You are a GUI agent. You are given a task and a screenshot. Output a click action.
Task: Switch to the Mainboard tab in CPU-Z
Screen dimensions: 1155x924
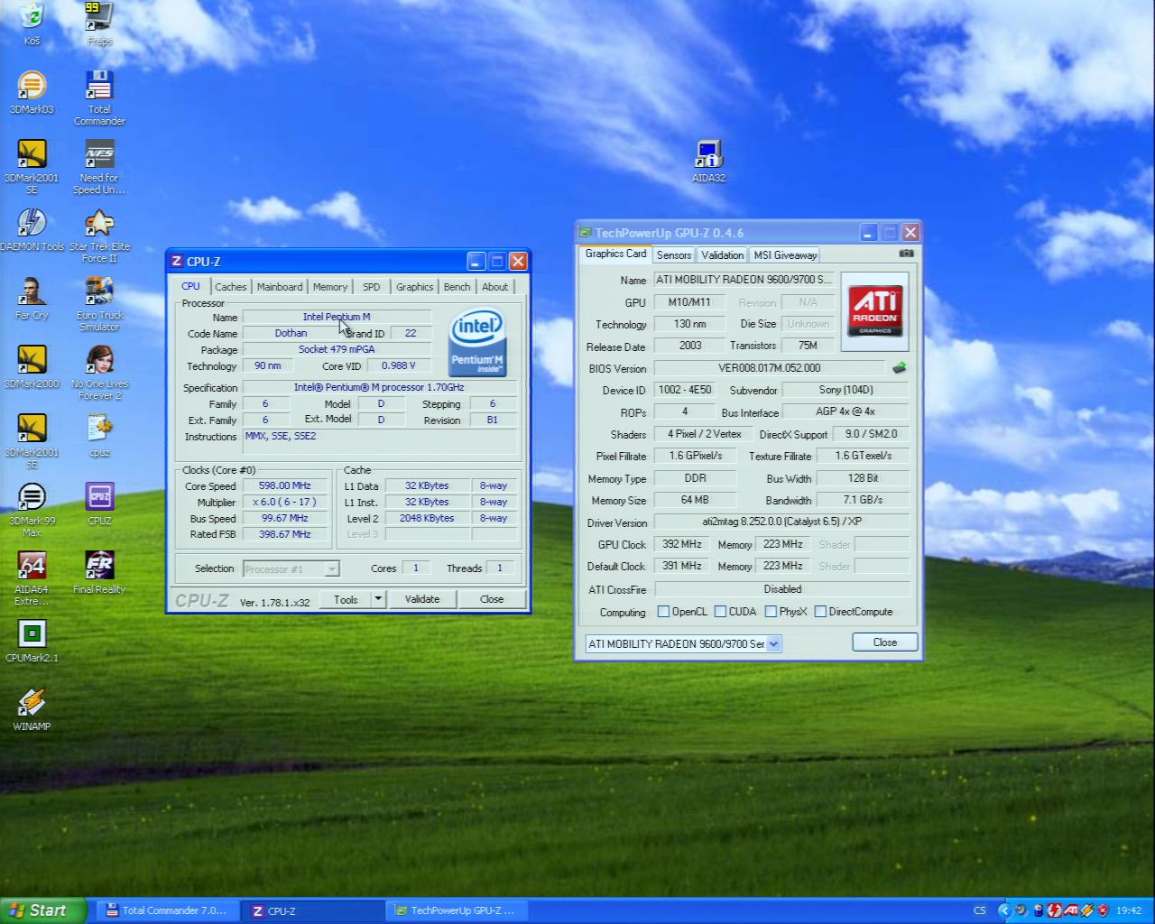pos(280,287)
